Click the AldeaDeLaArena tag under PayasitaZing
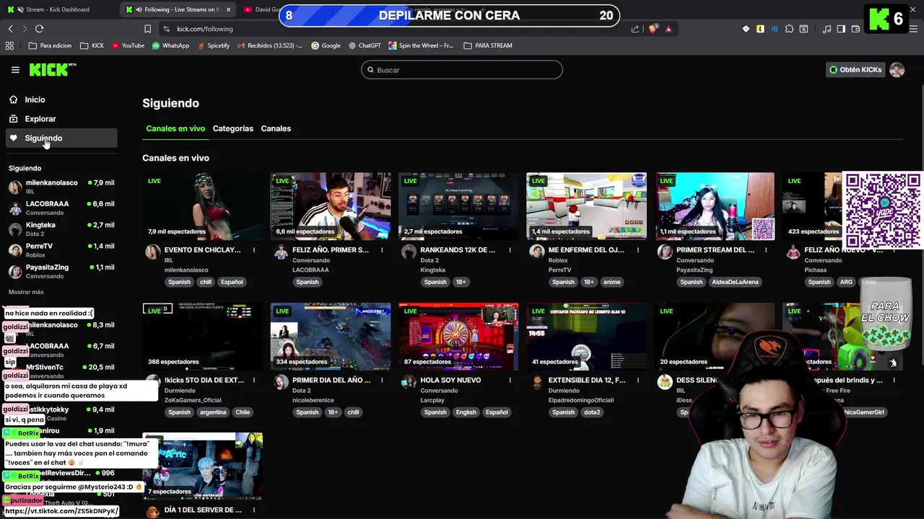The width and height of the screenshot is (924, 519). 735,282
